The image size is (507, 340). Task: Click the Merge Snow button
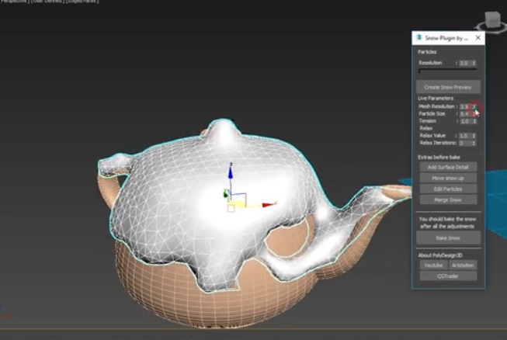(x=448, y=200)
